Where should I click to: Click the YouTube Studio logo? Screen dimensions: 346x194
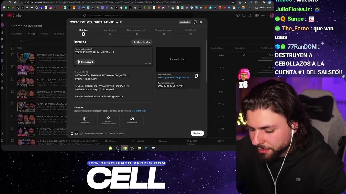click(15, 15)
